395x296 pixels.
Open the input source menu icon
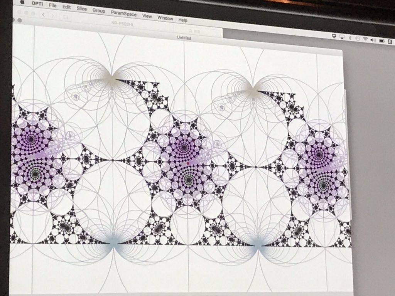pos(390,42)
